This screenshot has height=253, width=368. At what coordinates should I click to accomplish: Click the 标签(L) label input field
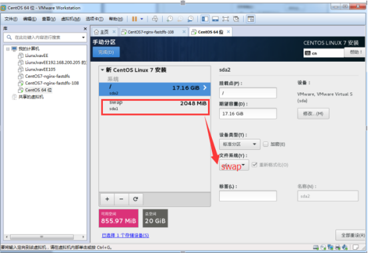point(248,196)
